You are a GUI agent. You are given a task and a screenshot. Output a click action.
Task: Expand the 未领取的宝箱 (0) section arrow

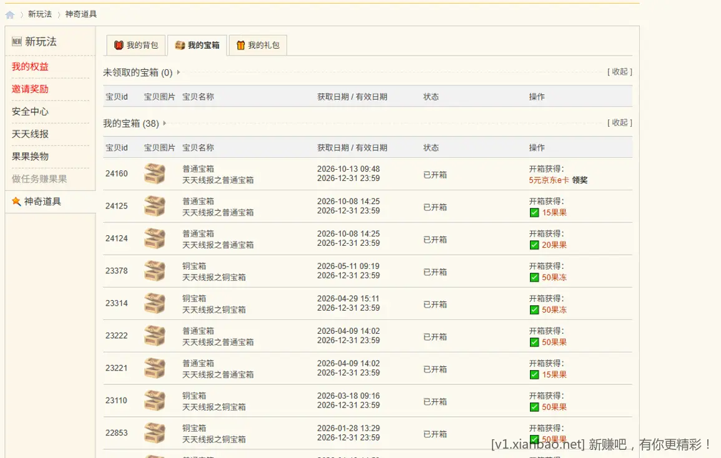[179, 72]
